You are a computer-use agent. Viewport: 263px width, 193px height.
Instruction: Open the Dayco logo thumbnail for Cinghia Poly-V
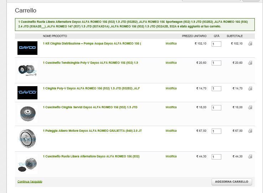point(27,93)
